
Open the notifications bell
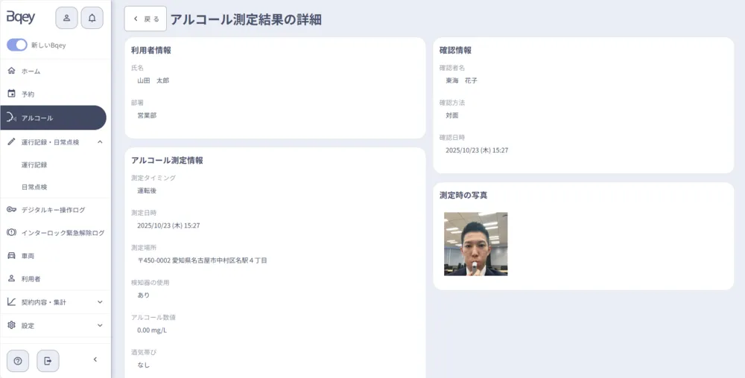92,18
